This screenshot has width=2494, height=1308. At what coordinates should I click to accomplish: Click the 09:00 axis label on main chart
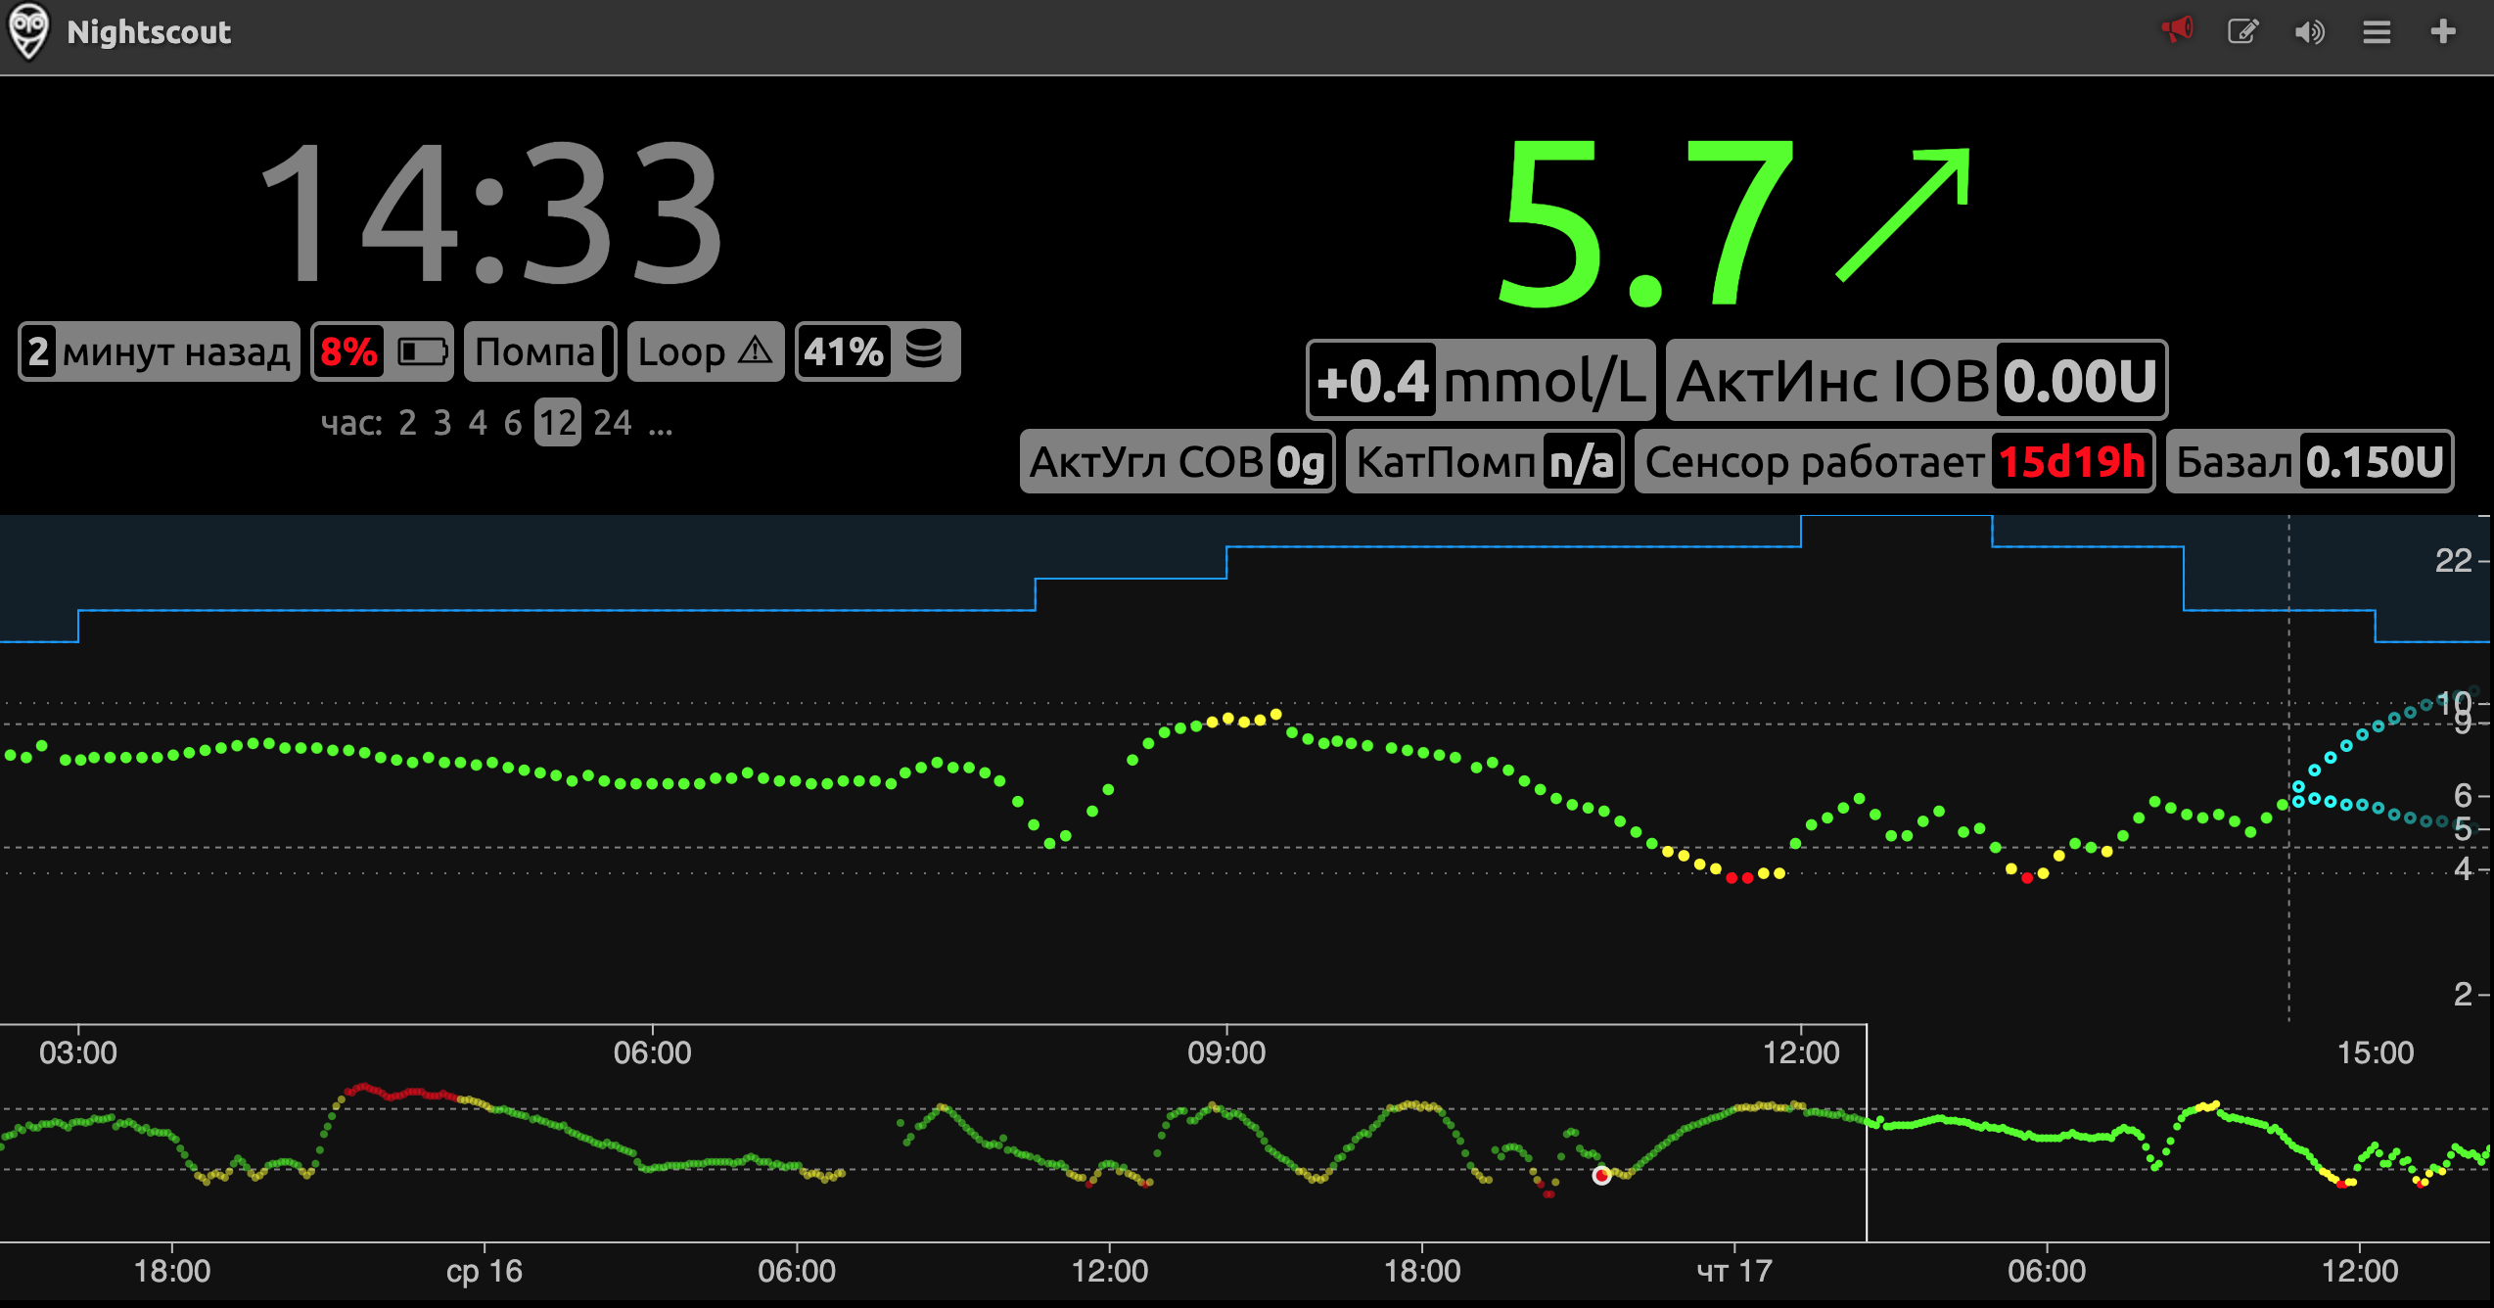click(x=1226, y=1052)
